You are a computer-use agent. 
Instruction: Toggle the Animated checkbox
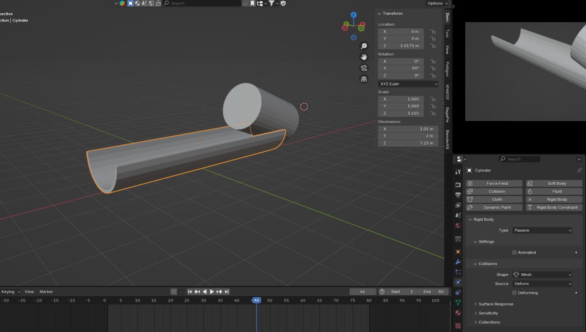click(x=514, y=252)
